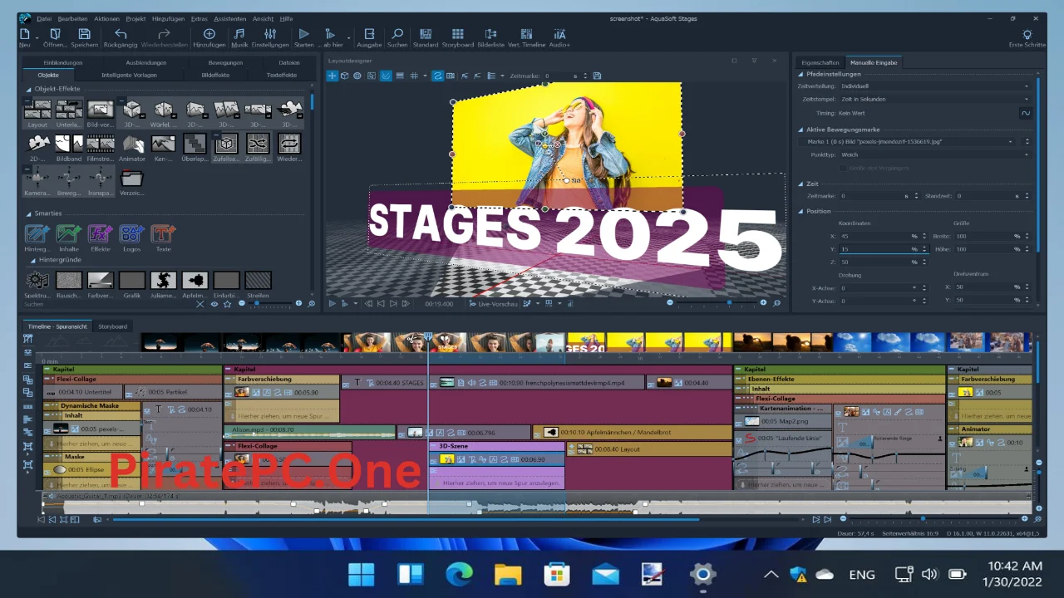Toggle favorites star filter in toolbox

coord(228,304)
